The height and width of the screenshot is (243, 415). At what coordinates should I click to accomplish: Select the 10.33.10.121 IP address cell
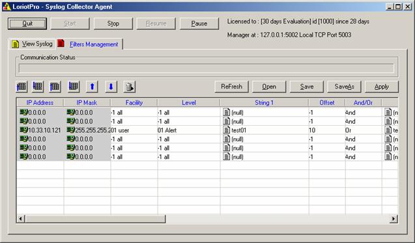(40, 130)
